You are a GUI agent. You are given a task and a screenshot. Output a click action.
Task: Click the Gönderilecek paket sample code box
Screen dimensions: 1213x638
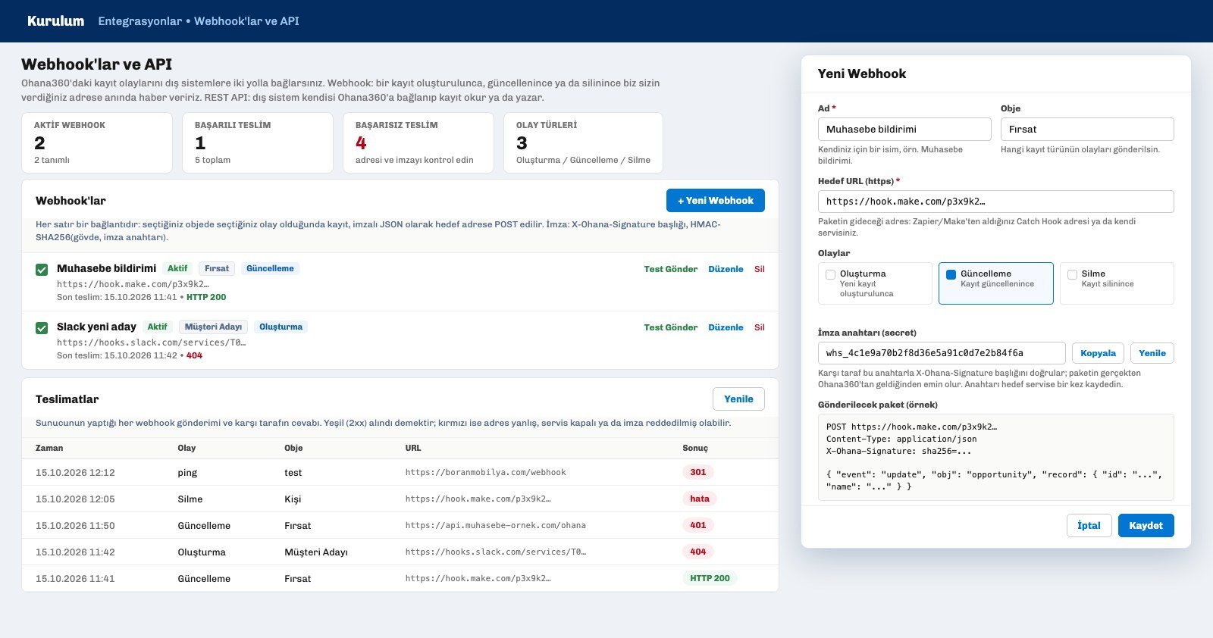[x=996, y=457]
